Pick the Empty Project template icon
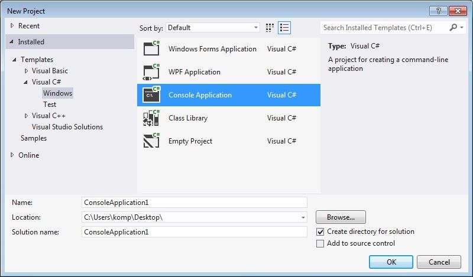 151,141
